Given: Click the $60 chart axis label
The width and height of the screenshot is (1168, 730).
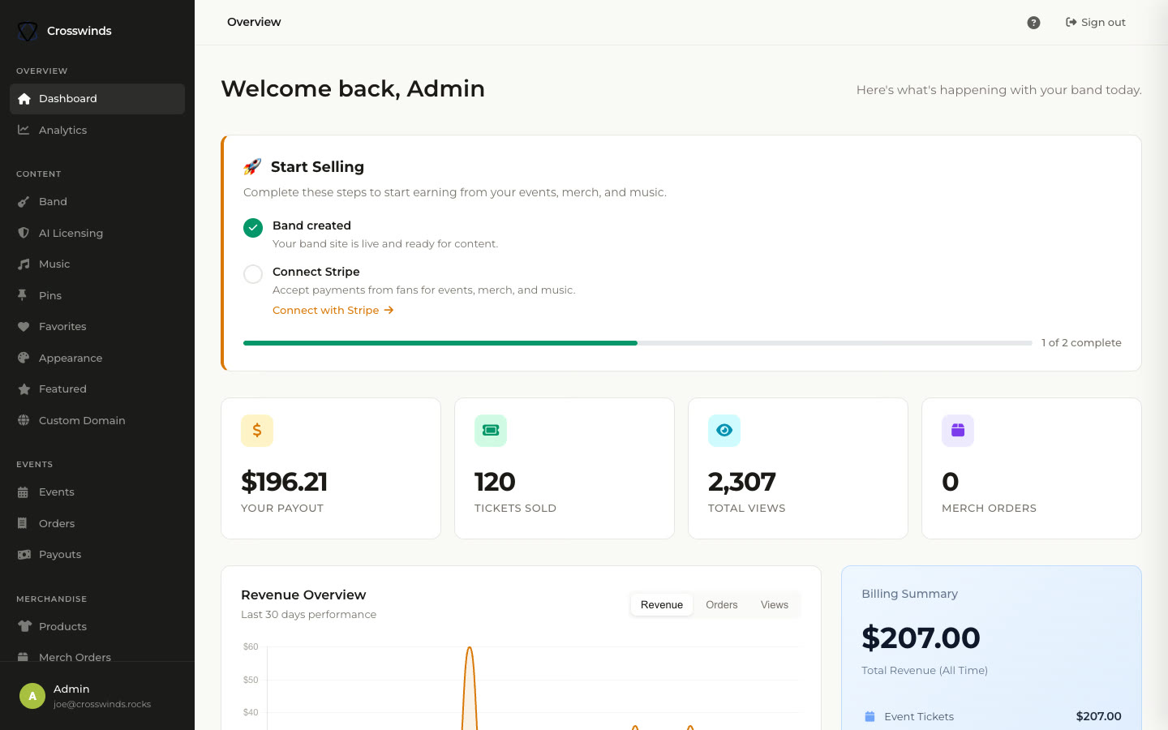Looking at the screenshot, I should (251, 647).
